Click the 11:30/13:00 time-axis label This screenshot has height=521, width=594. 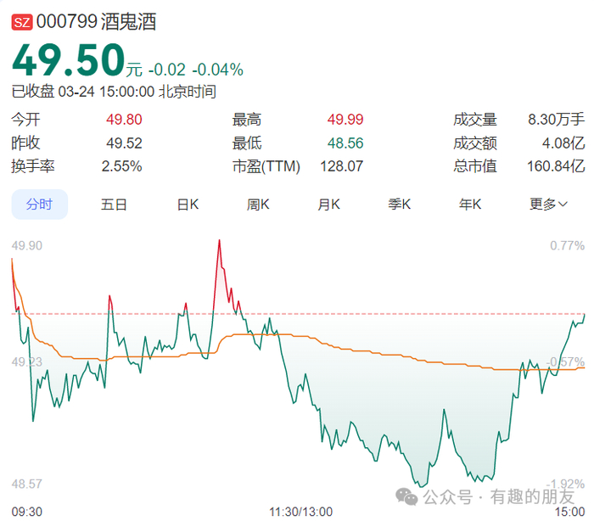pyautogui.click(x=300, y=512)
